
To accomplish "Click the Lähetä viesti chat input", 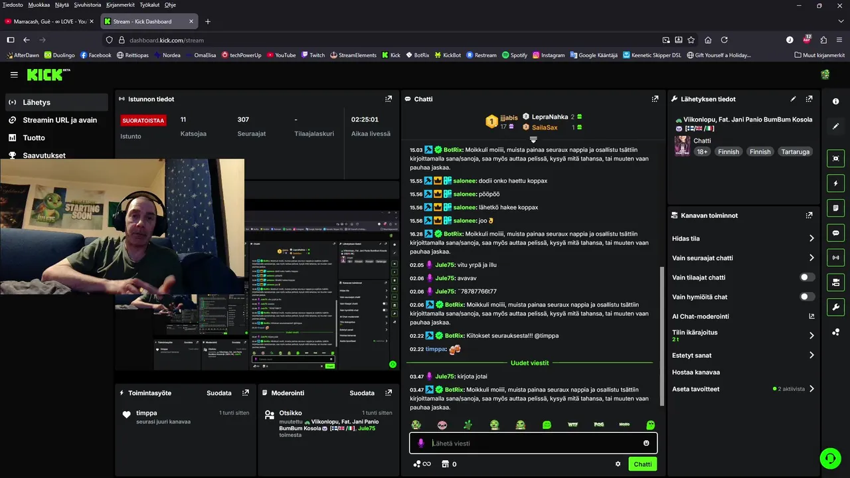I will [x=533, y=443].
